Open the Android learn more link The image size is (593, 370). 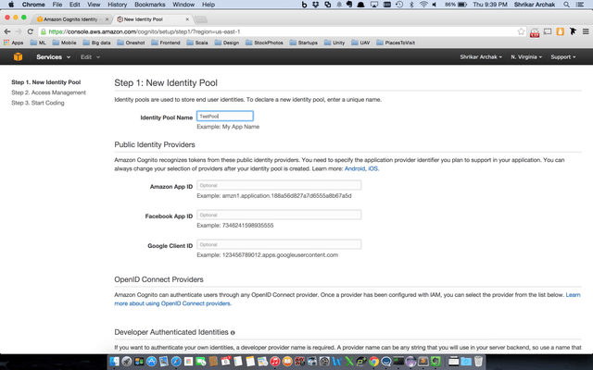355,168
